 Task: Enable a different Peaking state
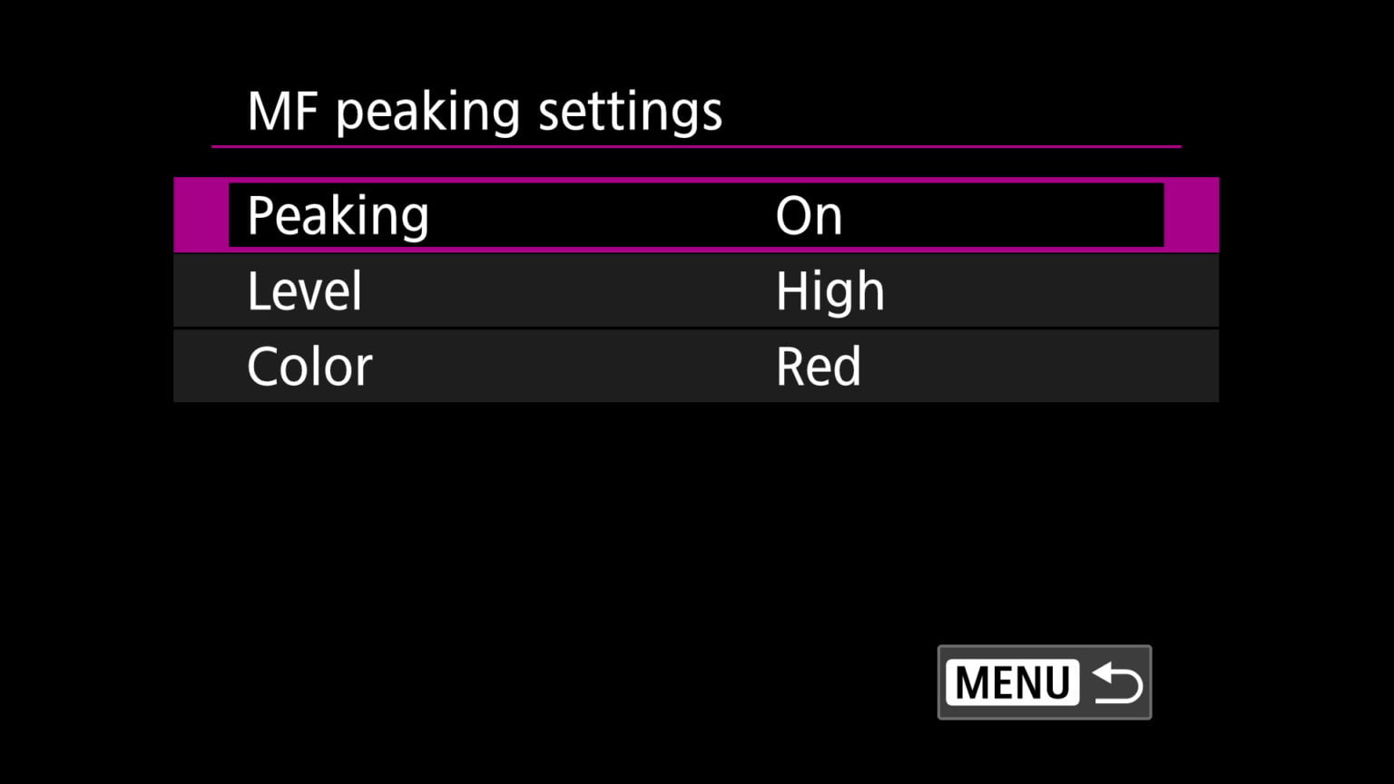[x=808, y=215]
